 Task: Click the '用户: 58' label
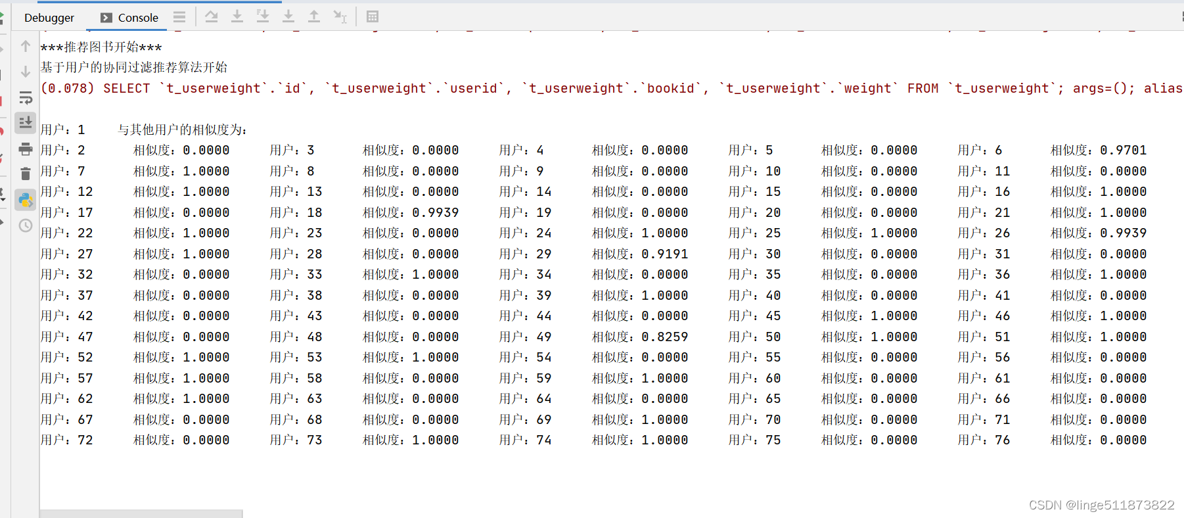pos(296,378)
